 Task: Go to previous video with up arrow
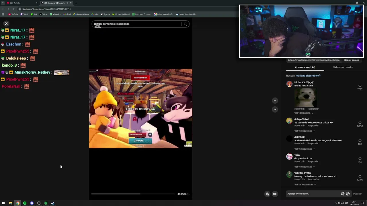point(275,100)
